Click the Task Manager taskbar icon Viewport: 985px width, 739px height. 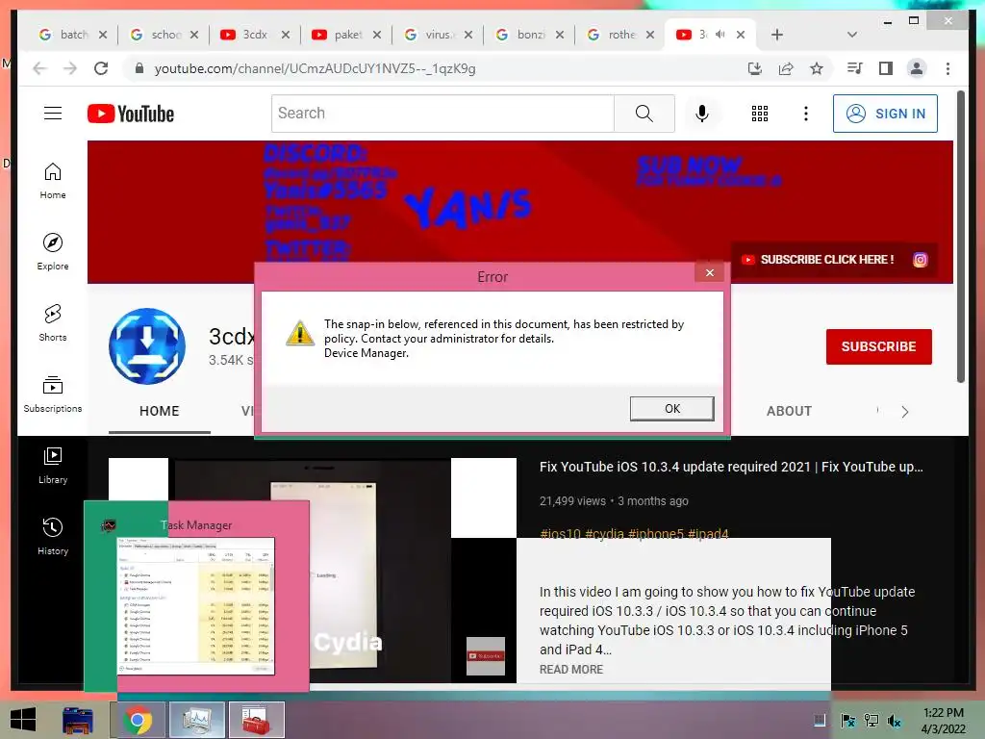point(197,720)
